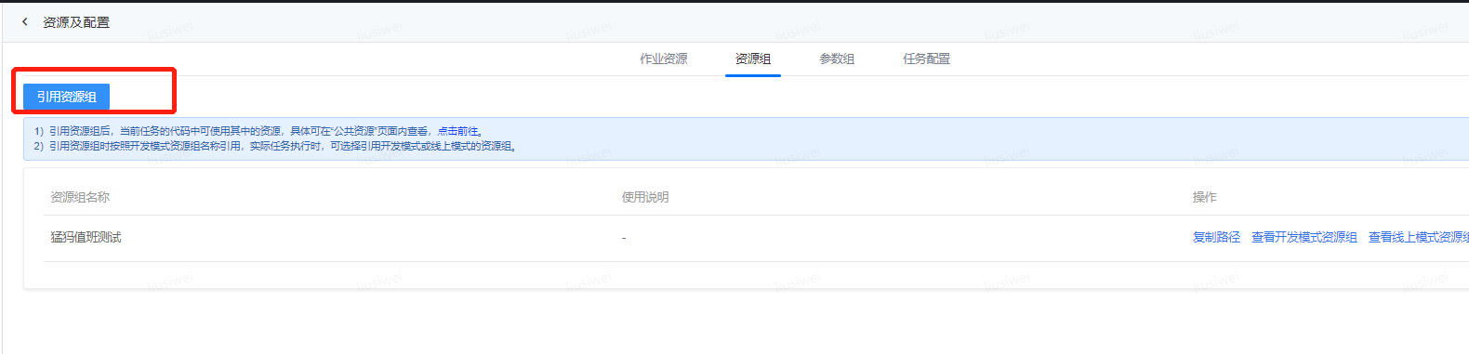Screen dimensions: 1469x354
Task: Click 复制路径 for 猛犸值班测试
Action: point(1216,238)
